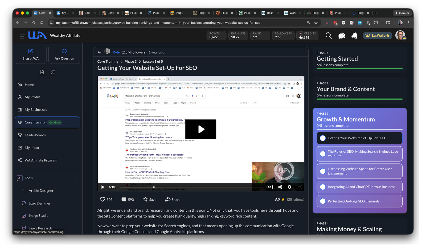The image size is (426, 251).
Task: Open the notifications bell icon
Action: click(354, 36)
